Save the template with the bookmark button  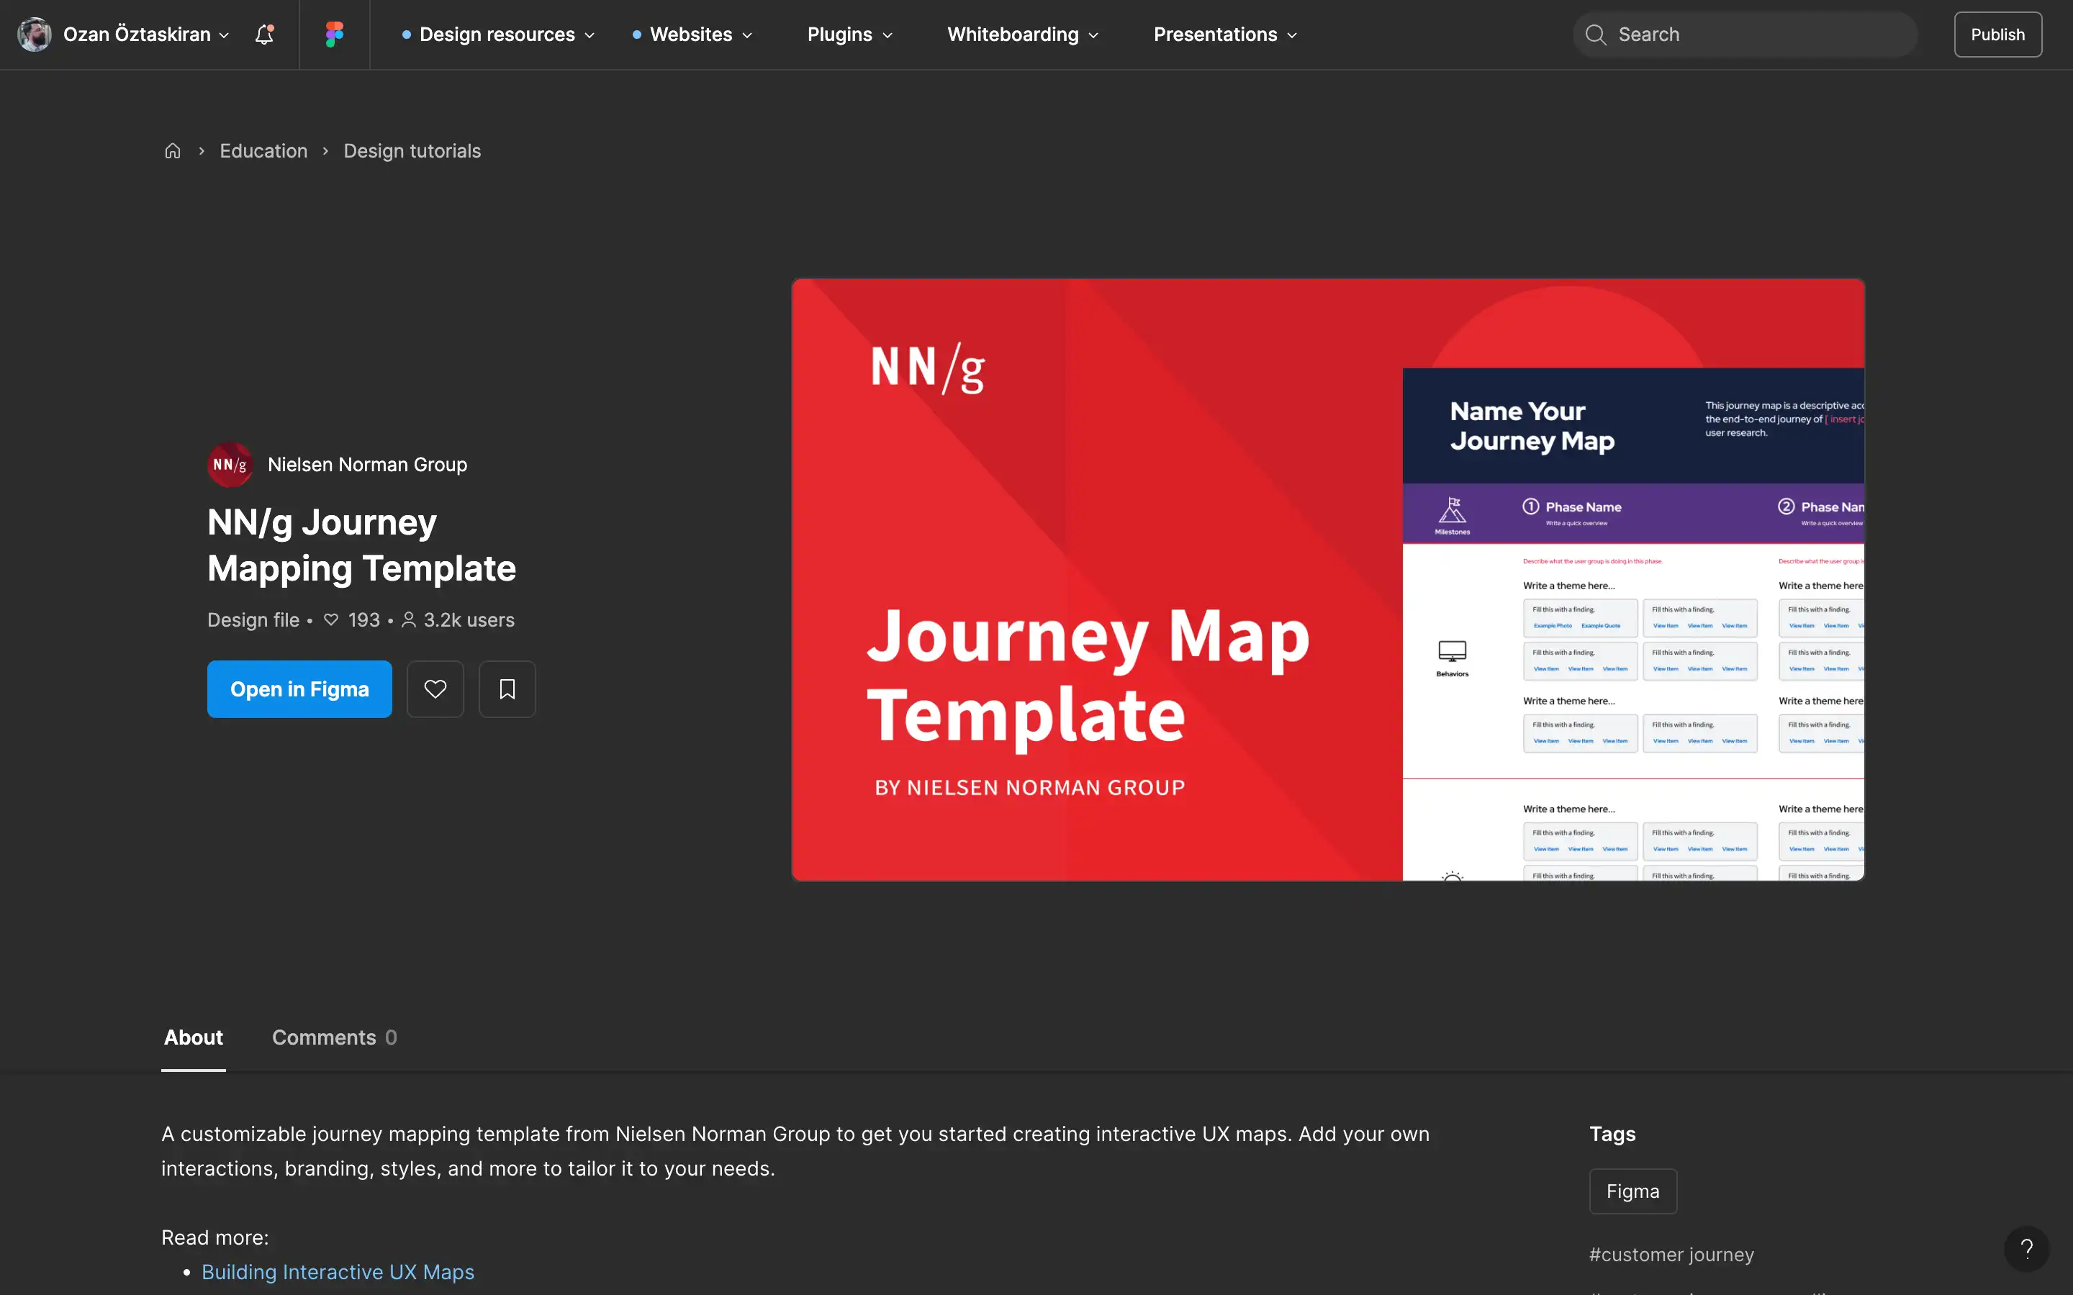pyautogui.click(x=507, y=689)
